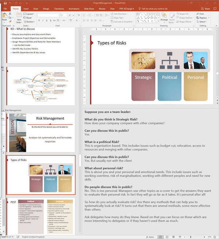Click the spell check icon in status bar
This screenshot has height=239, width=219.
coord(18,237)
